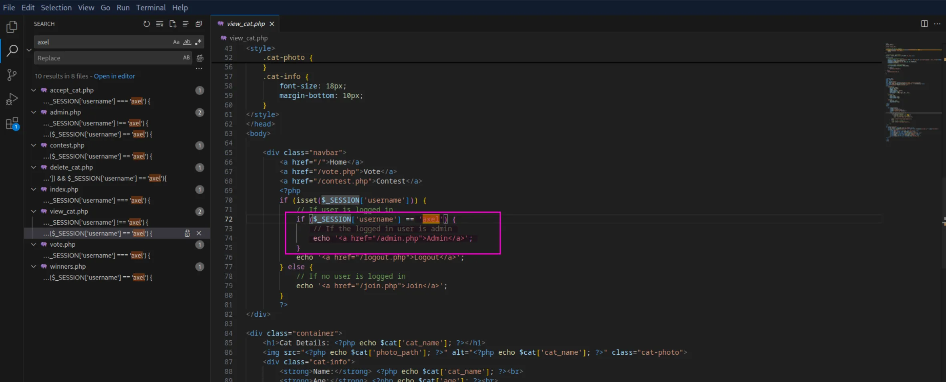946x382 pixels.
Task: Open the vote.php search match
Action: click(97, 255)
